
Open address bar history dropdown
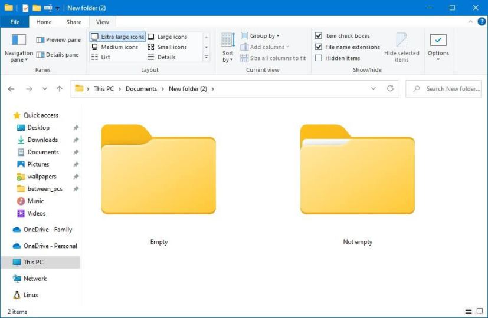point(373,88)
